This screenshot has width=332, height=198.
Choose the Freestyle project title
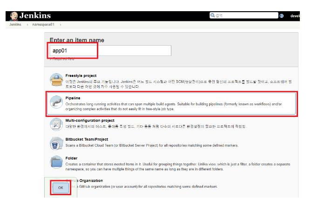pyautogui.click(x=81, y=75)
